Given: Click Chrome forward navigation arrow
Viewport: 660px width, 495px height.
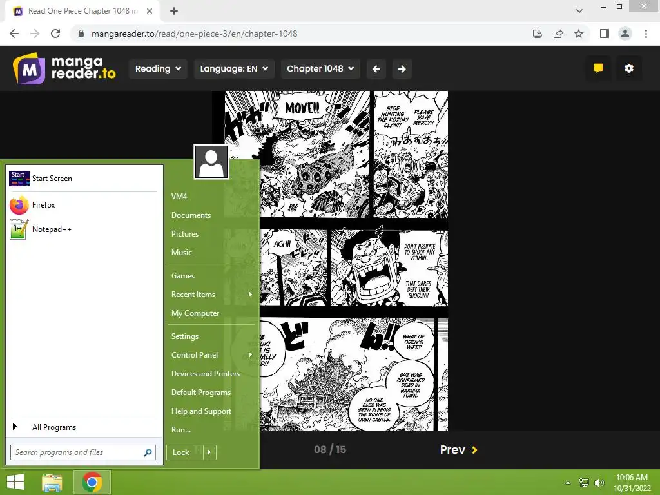Looking at the screenshot, I should (x=35, y=34).
